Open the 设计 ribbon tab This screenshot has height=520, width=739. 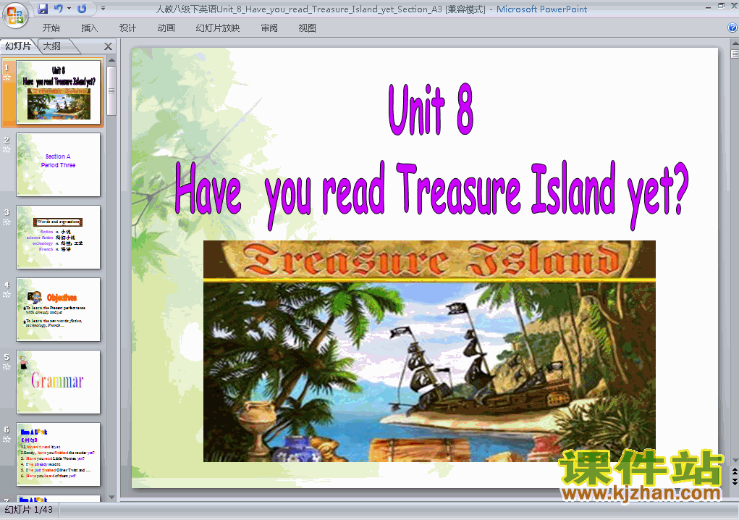tap(127, 28)
